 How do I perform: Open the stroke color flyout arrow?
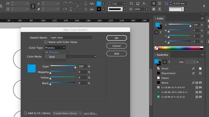104,9
